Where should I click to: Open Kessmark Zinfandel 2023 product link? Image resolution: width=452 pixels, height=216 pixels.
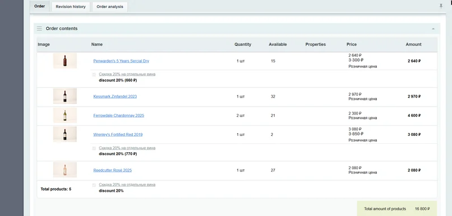[115, 96]
